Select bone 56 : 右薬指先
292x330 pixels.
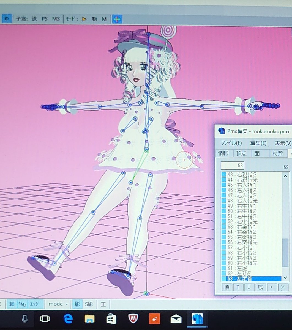click(252, 242)
